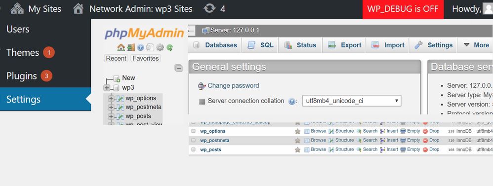Collapse all tree items with the minus button
The image size is (493, 186).
[179, 68]
